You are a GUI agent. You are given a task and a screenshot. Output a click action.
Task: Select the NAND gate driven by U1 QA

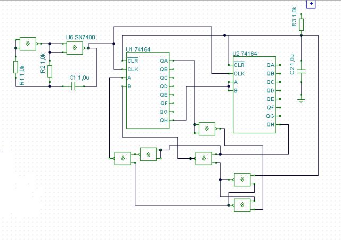point(207,128)
